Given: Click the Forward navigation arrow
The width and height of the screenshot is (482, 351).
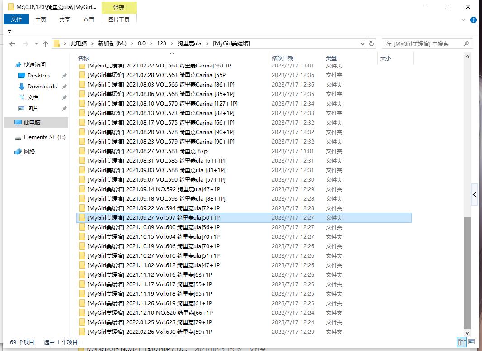Looking at the screenshot, I should 26,44.
